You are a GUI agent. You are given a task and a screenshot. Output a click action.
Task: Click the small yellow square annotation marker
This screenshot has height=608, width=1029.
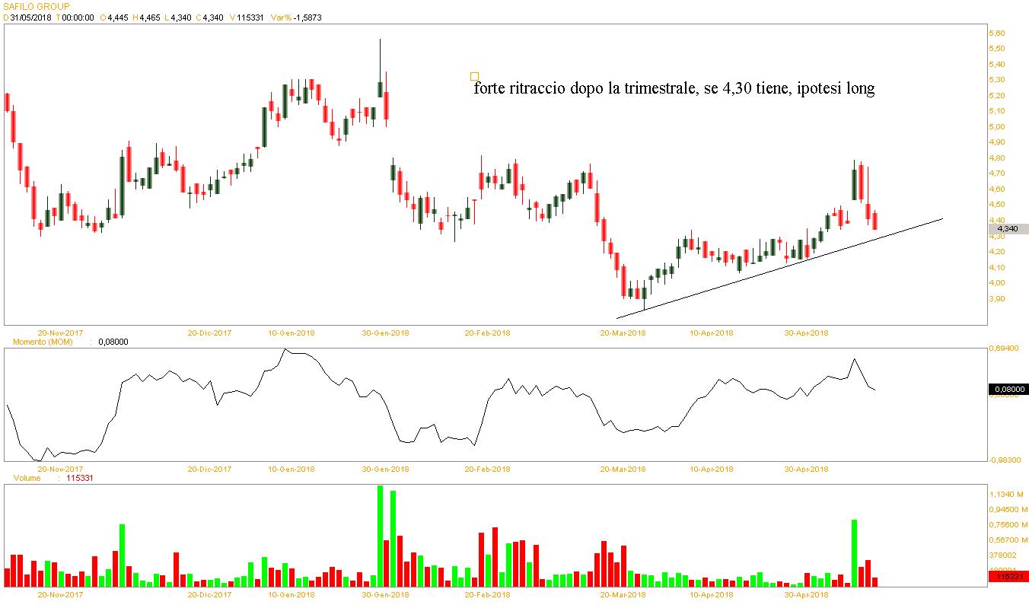click(x=475, y=76)
